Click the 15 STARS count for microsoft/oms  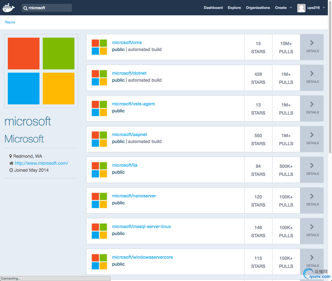pos(258,47)
